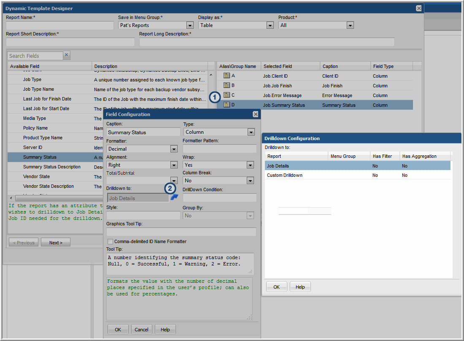
Task: Click the field icon for alias D
Action: coord(226,105)
